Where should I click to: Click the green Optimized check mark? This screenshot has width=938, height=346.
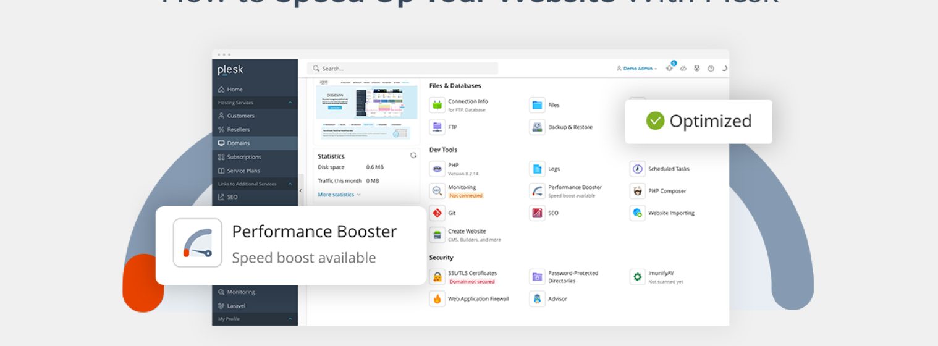(x=655, y=121)
